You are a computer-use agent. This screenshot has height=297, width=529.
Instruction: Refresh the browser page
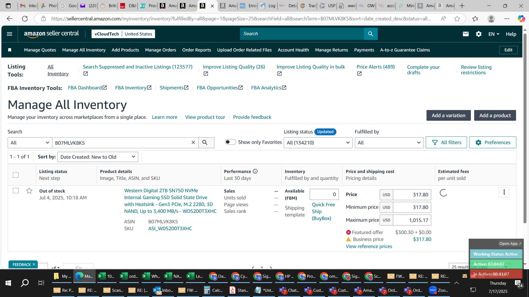point(25,19)
